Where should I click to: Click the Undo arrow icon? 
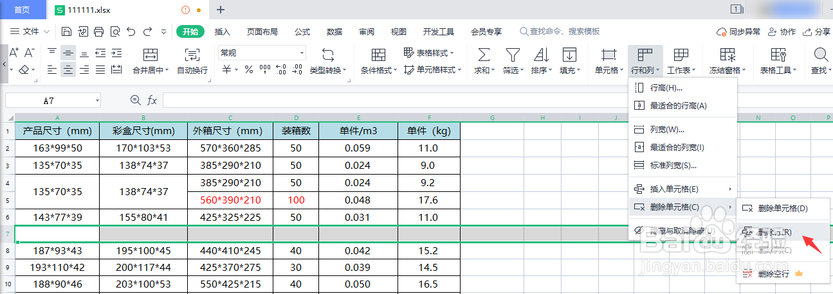coord(131,31)
